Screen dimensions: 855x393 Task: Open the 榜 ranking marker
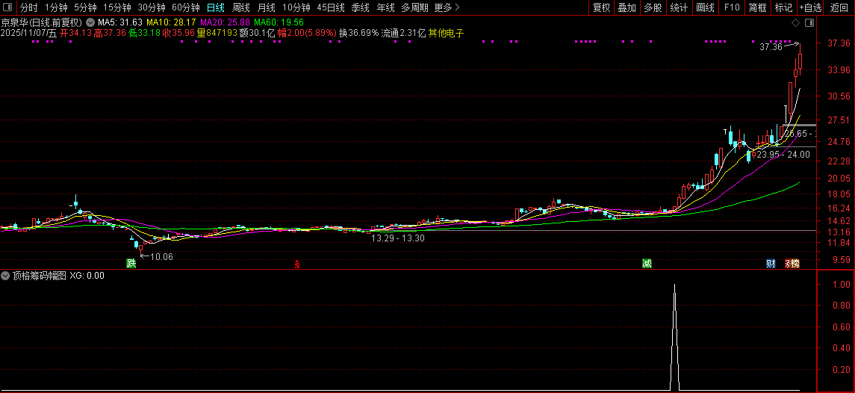coord(795,264)
